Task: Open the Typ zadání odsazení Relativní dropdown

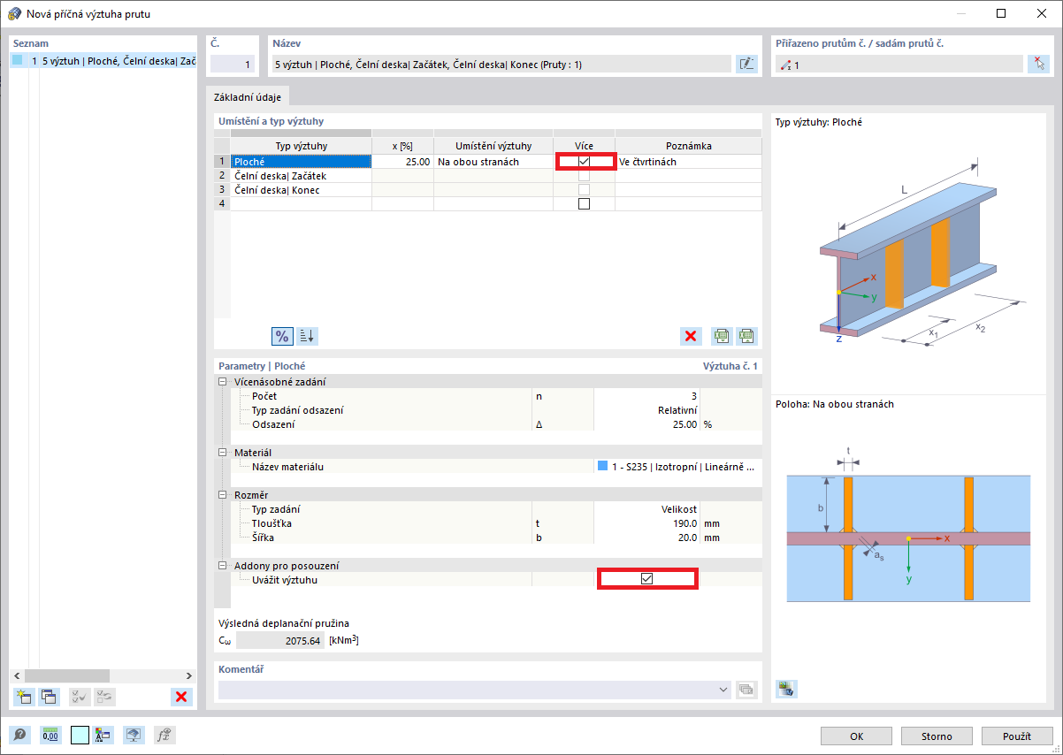Action: click(647, 410)
